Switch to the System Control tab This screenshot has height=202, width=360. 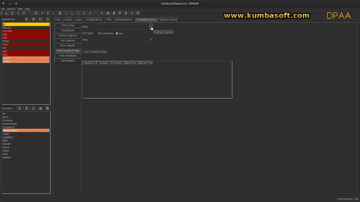(168, 20)
